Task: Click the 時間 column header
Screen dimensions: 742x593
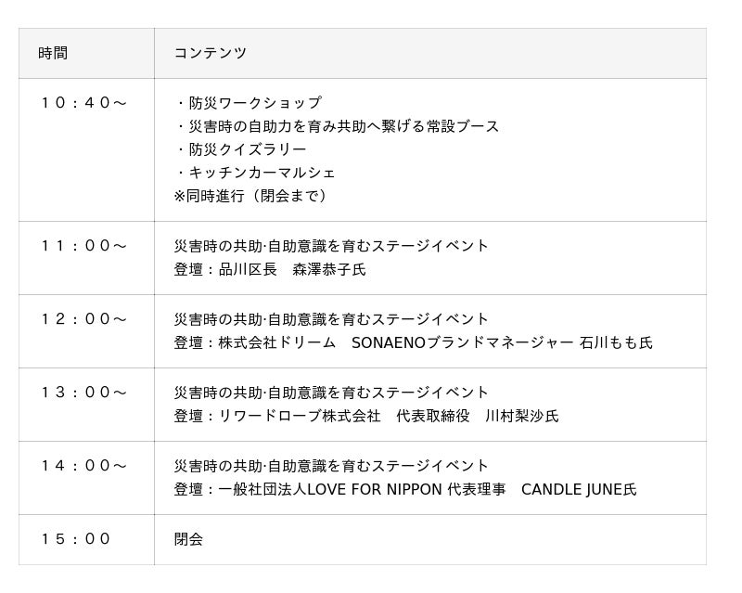Action: click(x=53, y=54)
